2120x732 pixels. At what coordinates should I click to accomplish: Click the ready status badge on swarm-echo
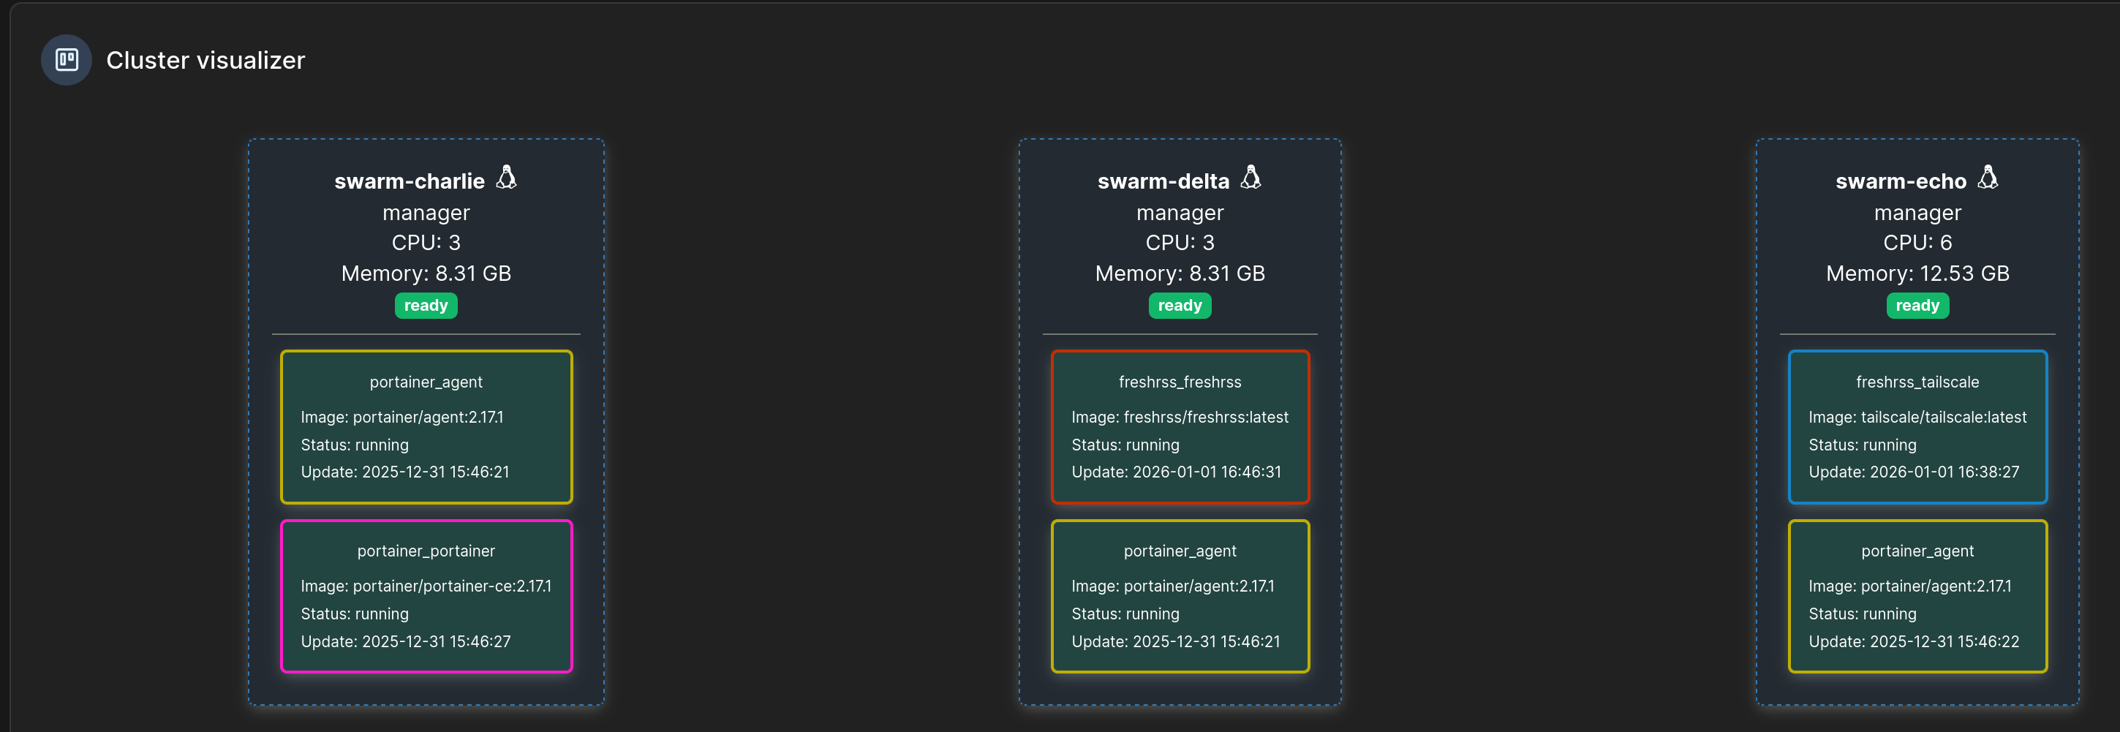coord(1917,306)
